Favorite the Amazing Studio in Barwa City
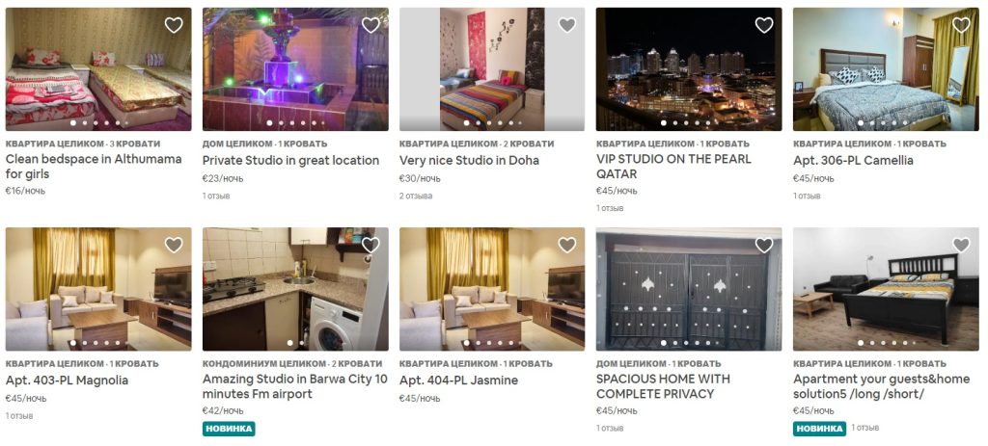The height and width of the screenshot is (446, 988). [370, 246]
